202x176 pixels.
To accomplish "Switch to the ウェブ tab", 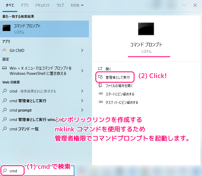I will tap(60, 5).
